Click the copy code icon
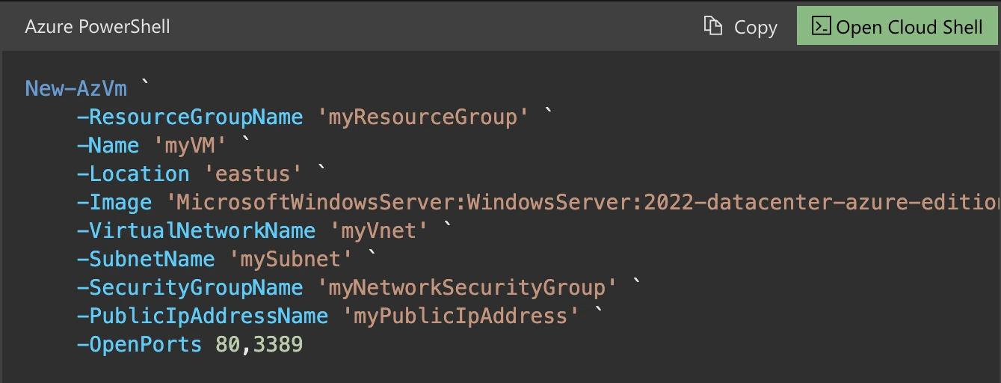1001x383 pixels. pos(713,27)
